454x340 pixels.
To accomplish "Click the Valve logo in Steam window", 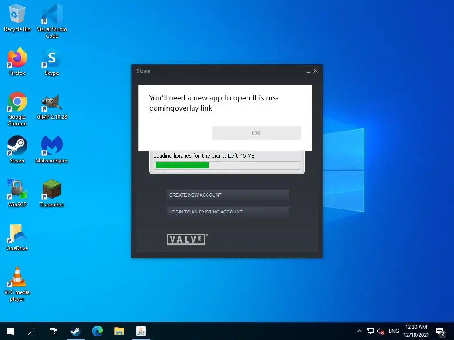I will (188, 240).
